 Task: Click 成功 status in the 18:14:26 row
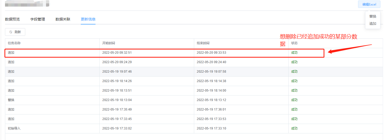tap(294, 81)
